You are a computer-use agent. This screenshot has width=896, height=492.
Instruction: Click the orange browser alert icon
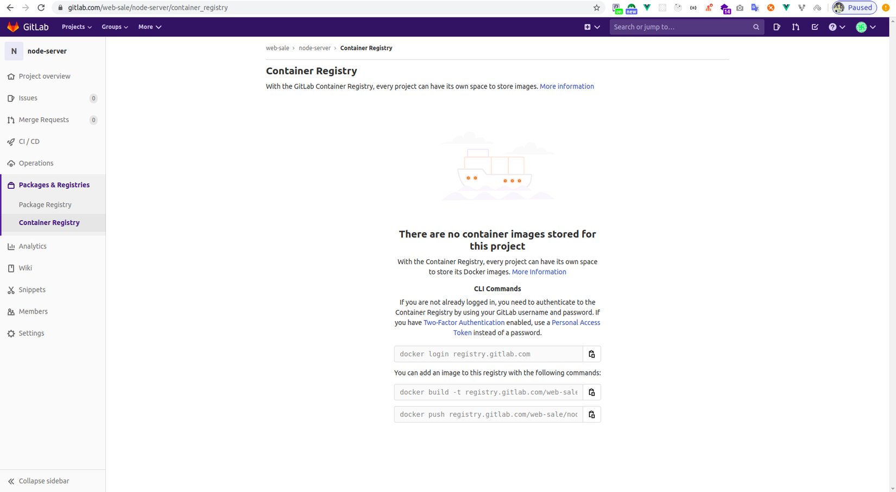tap(886, 8)
